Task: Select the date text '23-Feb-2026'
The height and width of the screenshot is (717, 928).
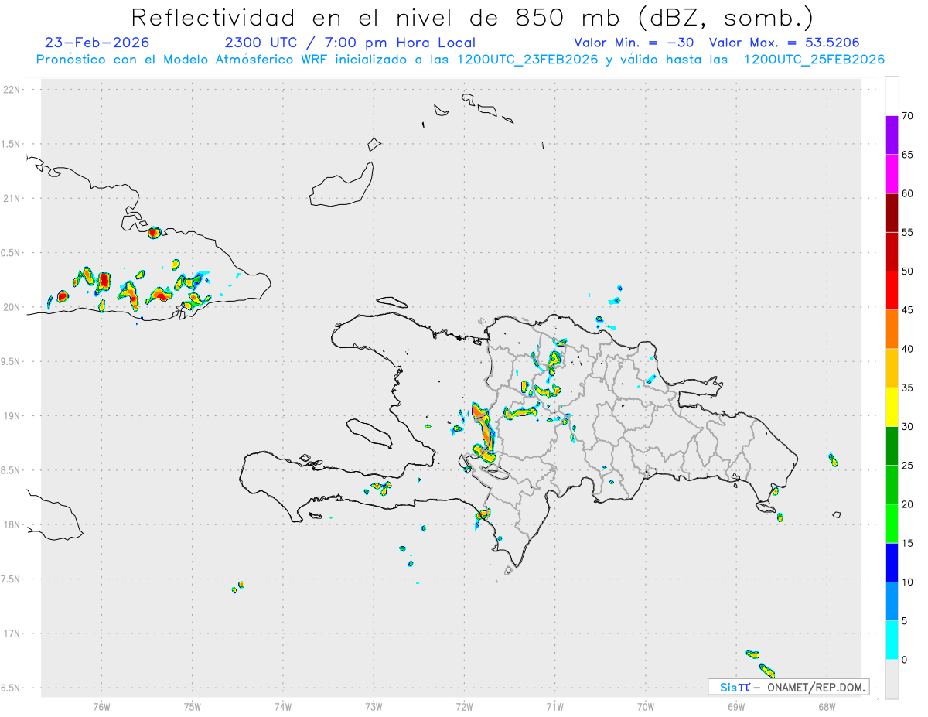Action: (x=97, y=43)
